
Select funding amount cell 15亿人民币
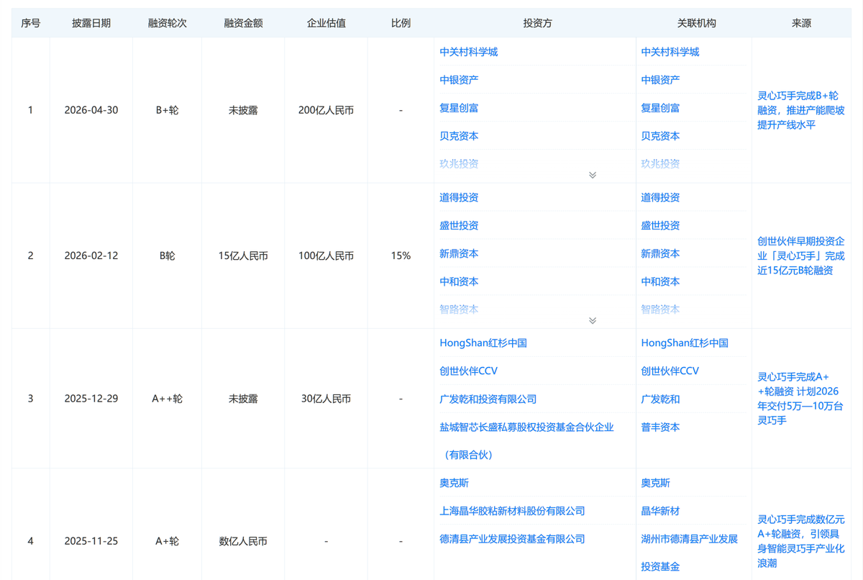point(243,255)
